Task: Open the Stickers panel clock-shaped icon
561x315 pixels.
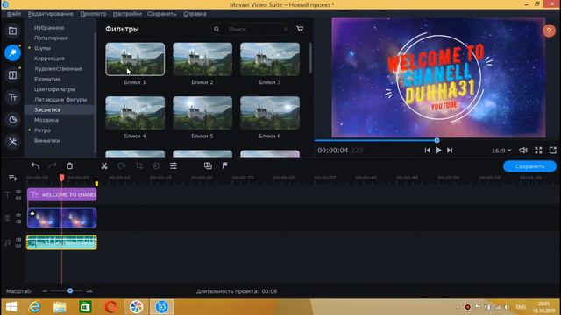Action: point(12,119)
